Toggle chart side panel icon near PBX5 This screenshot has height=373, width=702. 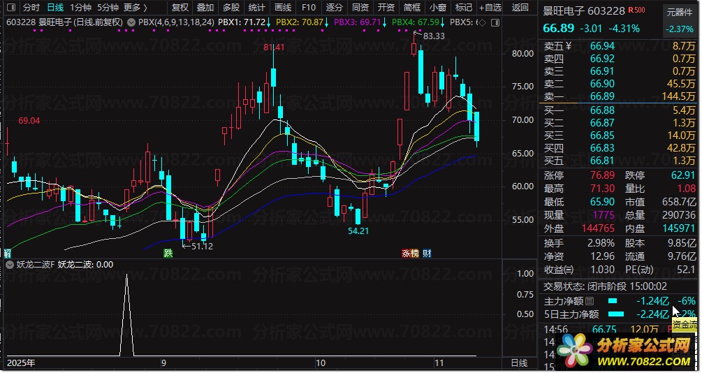(495, 22)
